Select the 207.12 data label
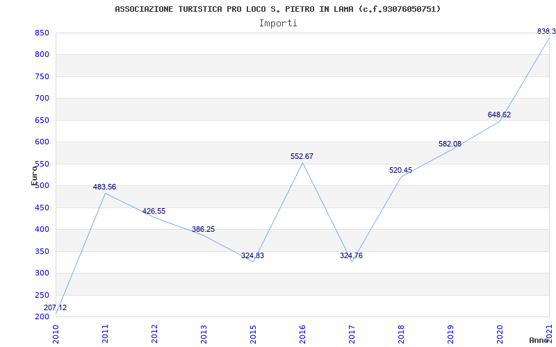This screenshot has height=347, width=556. pos(56,307)
